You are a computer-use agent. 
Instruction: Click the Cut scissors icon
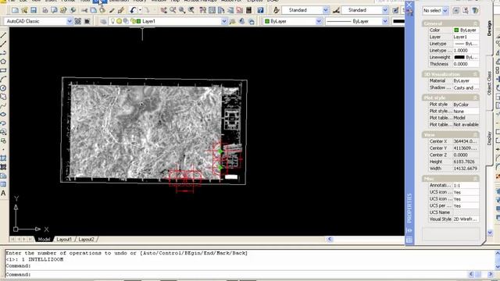tap(84, 10)
